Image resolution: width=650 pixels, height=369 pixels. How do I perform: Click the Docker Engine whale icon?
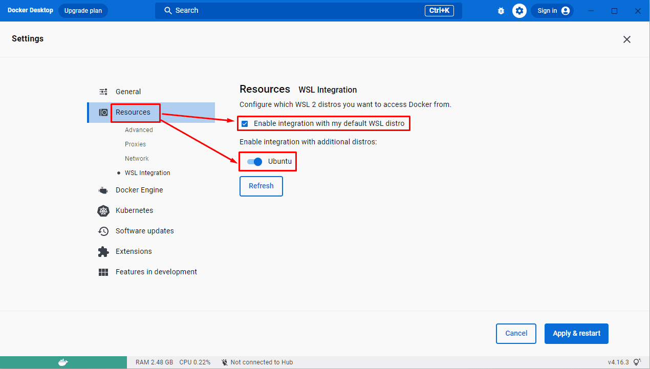tap(103, 190)
